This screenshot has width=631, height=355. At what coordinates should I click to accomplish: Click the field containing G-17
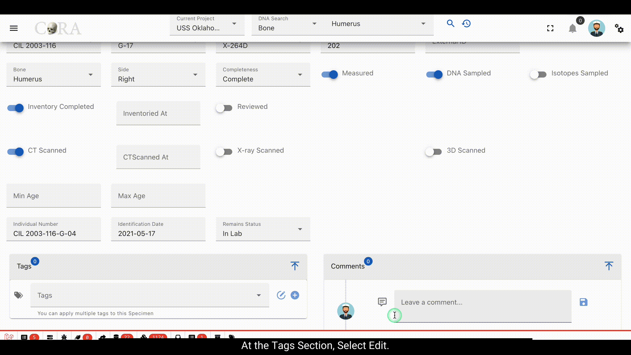[x=158, y=47]
